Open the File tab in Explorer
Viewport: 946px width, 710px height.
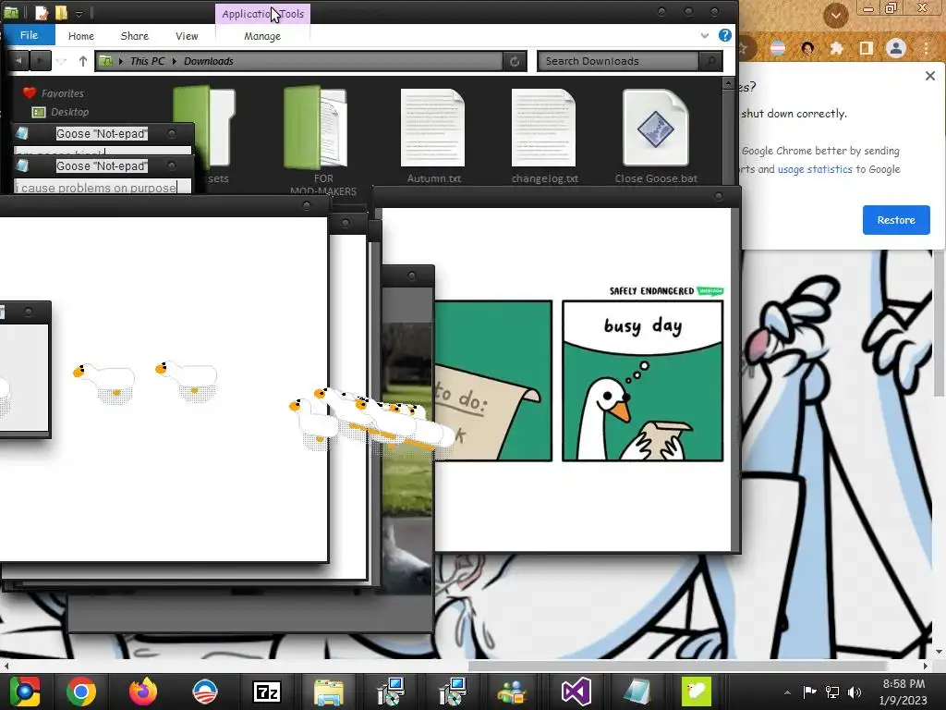tap(29, 35)
